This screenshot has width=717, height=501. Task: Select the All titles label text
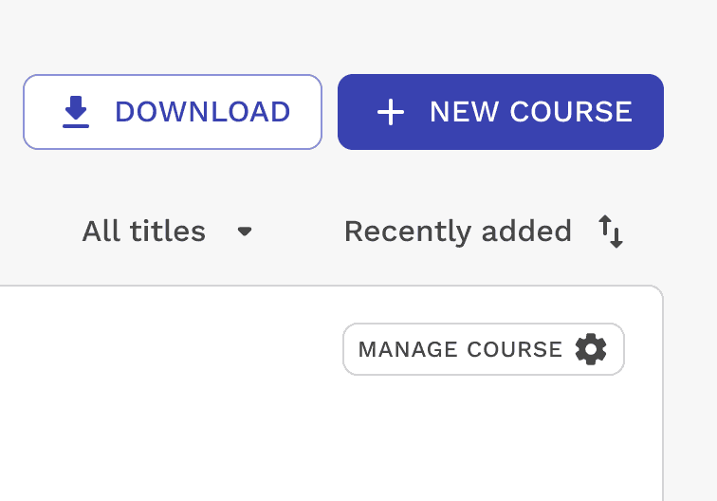(143, 232)
